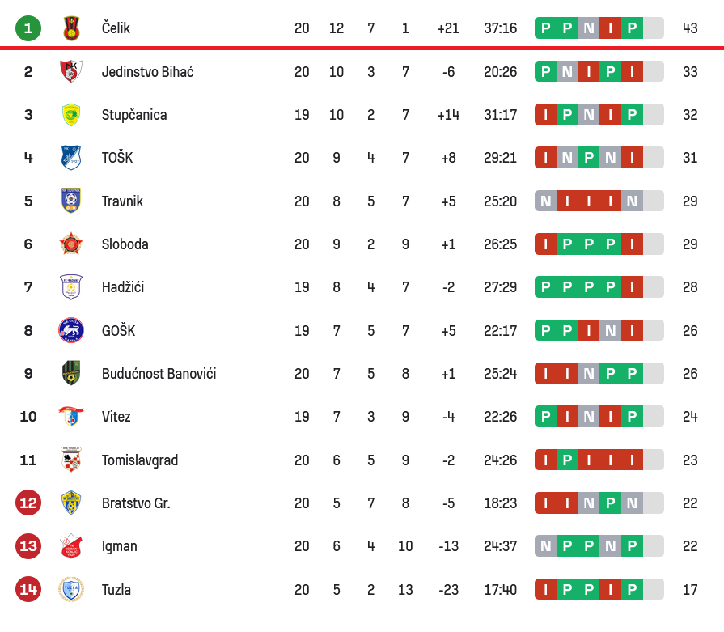724x632 pixels.
Task: Click the green position 1 badge
Action: pos(28,28)
